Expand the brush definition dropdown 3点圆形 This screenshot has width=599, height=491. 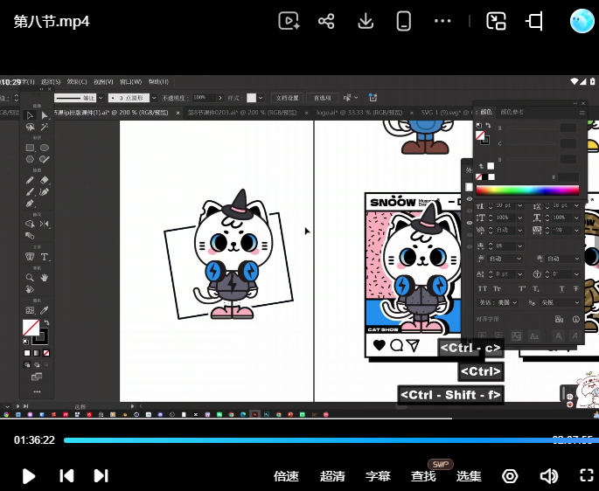click(x=154, y=98)
